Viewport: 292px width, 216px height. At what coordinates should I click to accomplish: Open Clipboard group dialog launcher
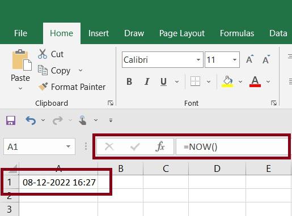click(111, 103)
